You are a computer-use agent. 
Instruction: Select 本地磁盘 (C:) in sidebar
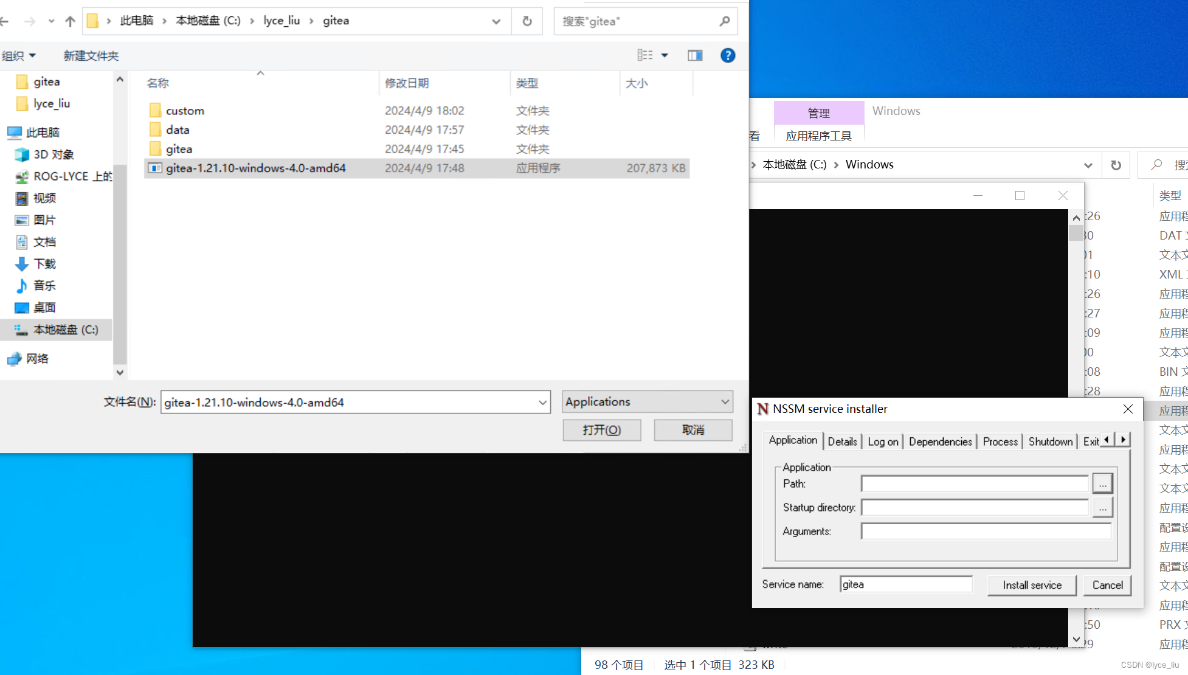tap(56, 330)
